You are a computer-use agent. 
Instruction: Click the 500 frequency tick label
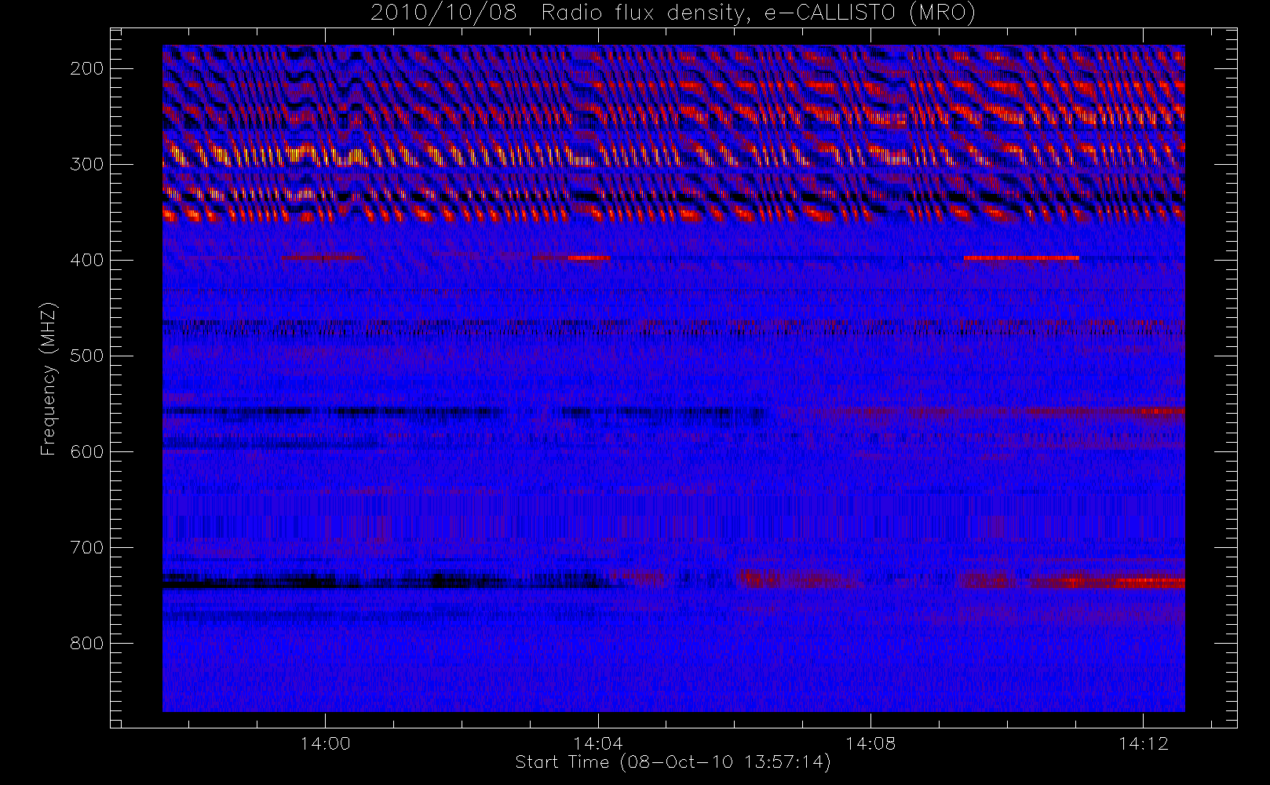[x=86, y=356]
